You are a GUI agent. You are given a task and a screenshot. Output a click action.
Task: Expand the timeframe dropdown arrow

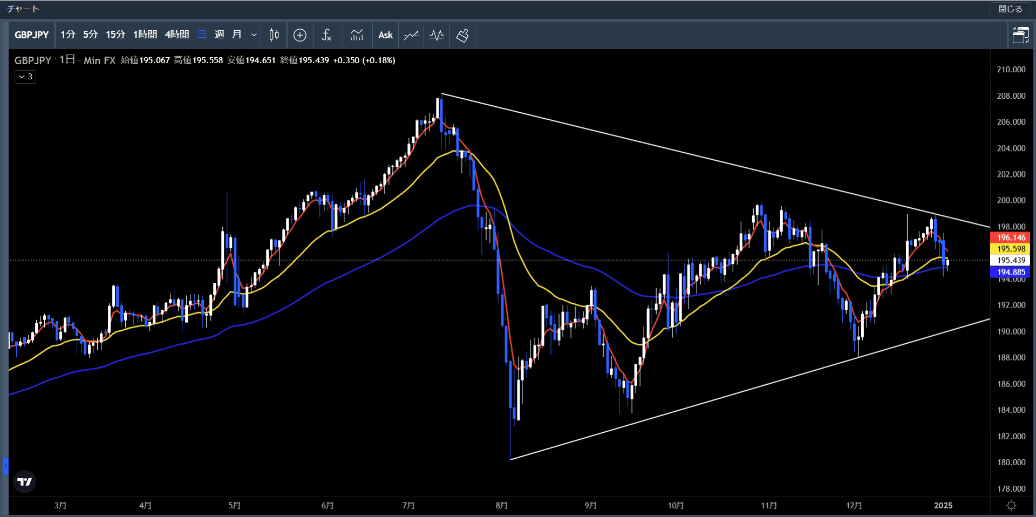254,35
